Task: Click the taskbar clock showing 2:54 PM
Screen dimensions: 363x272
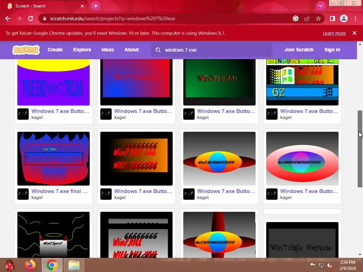Action: coord(347,265)
